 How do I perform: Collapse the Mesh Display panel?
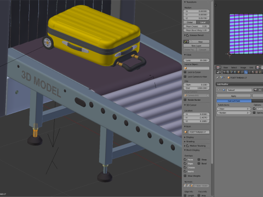185,150
